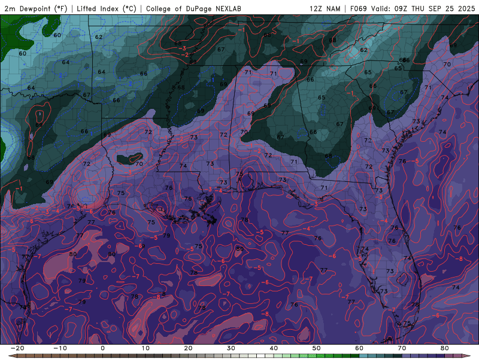Click the 40 label on the color scale
479x359 pixels.
coord(274,348)
